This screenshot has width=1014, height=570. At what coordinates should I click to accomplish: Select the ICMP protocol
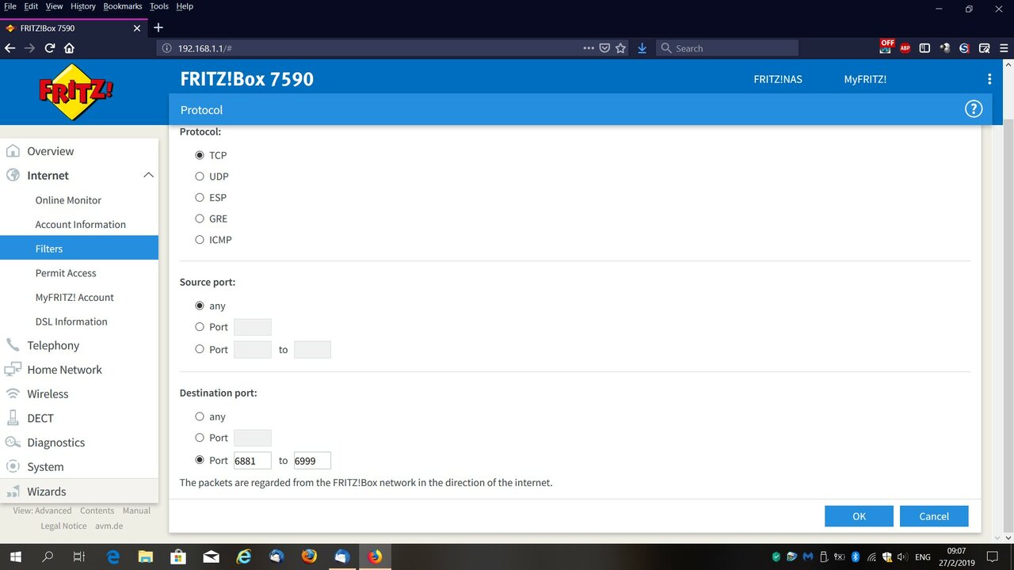pos(200,240)
